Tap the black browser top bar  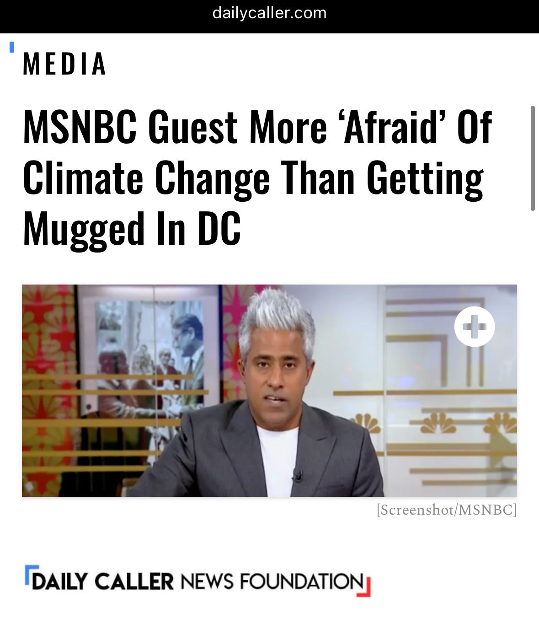click(269, 16)
